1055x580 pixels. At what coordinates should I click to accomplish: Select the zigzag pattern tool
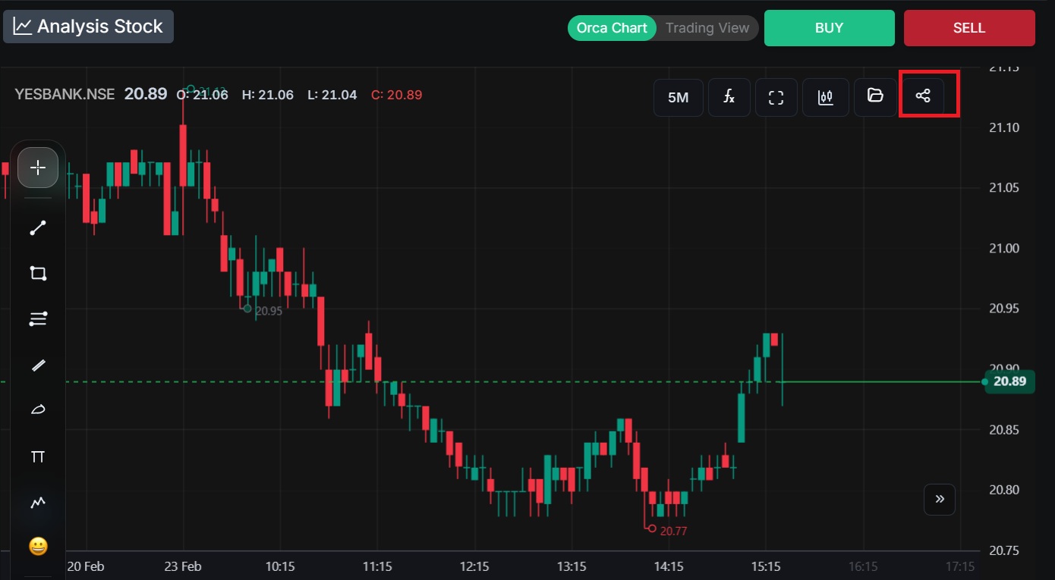pyautogui.click(x=38, y=502)
